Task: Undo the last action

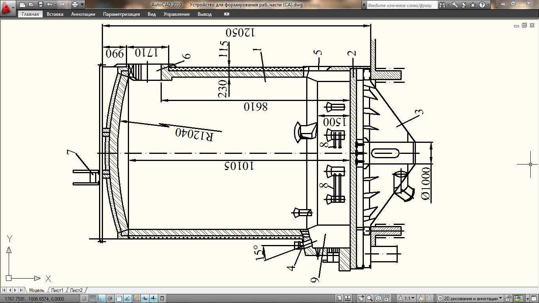Action: (x=49, y=5)
